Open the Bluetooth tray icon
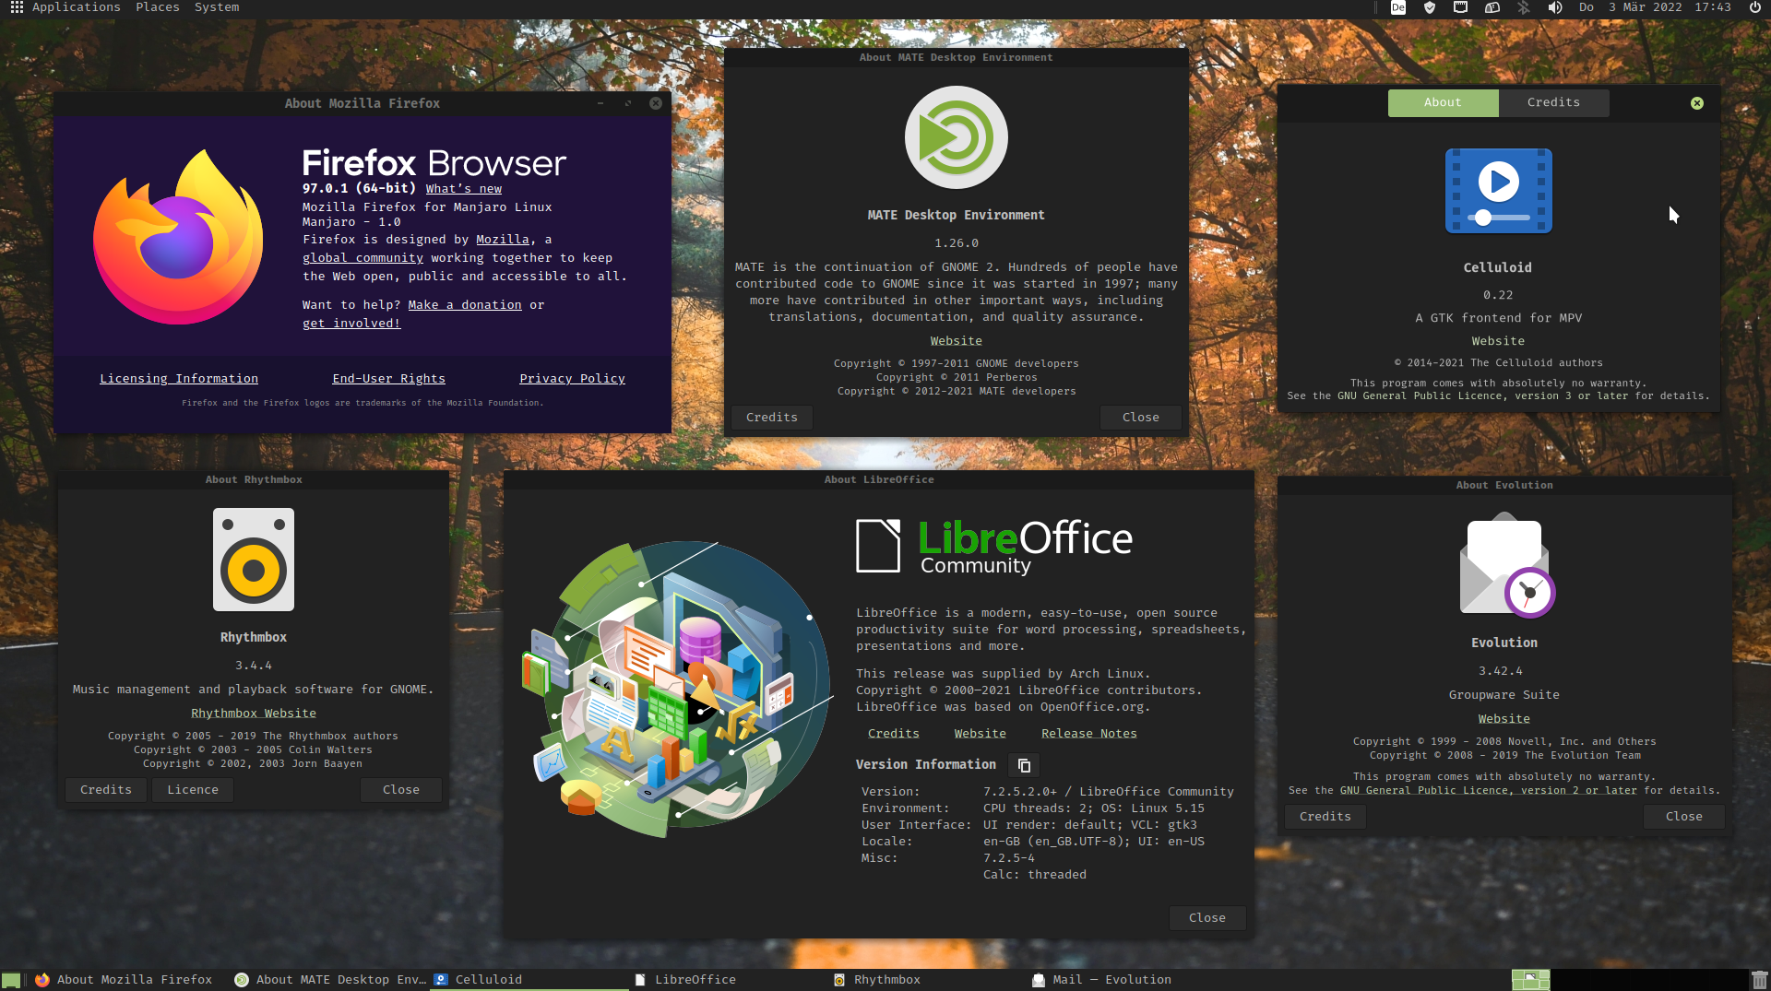The width and height of the screenshot is (1771, 991). click(1523, 7)
